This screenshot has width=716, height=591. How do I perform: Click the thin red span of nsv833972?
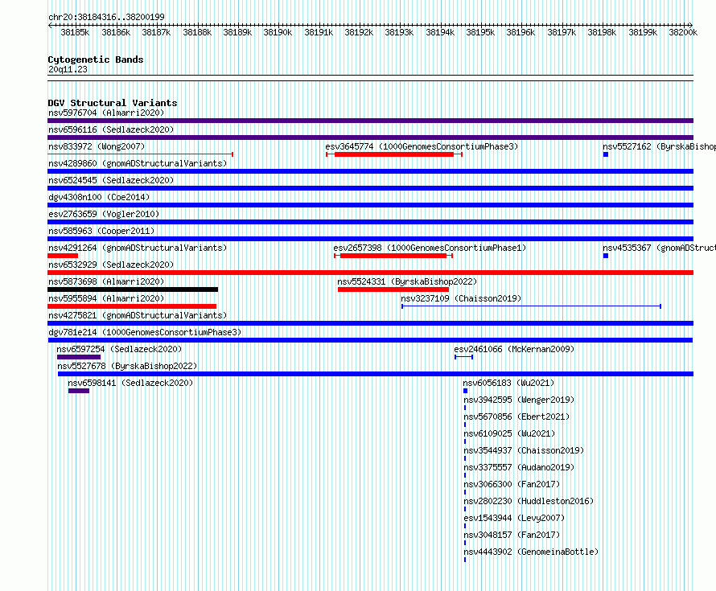(140, 154)
